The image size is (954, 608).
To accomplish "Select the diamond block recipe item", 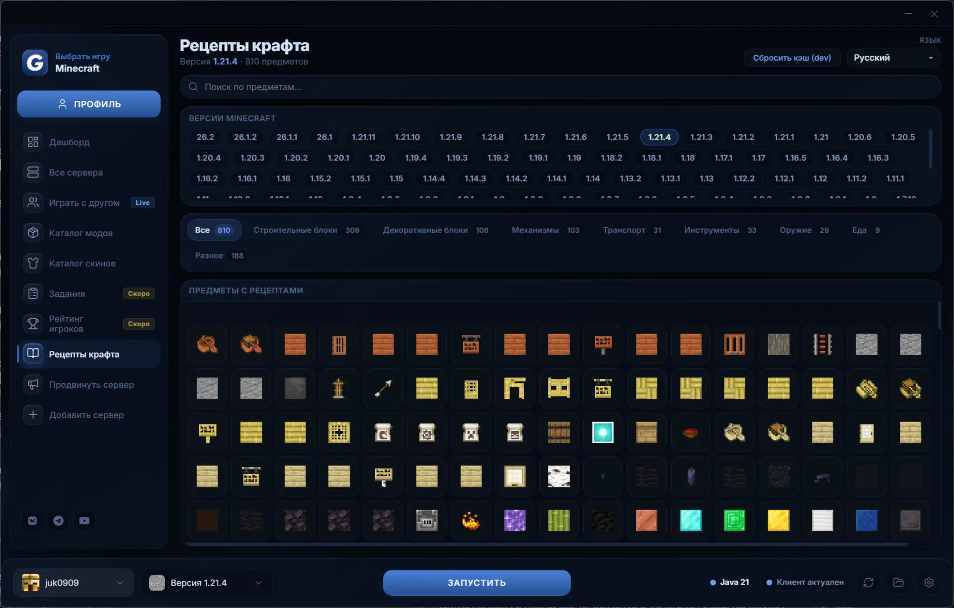I will pyautogui.click(x=691, y=521).
